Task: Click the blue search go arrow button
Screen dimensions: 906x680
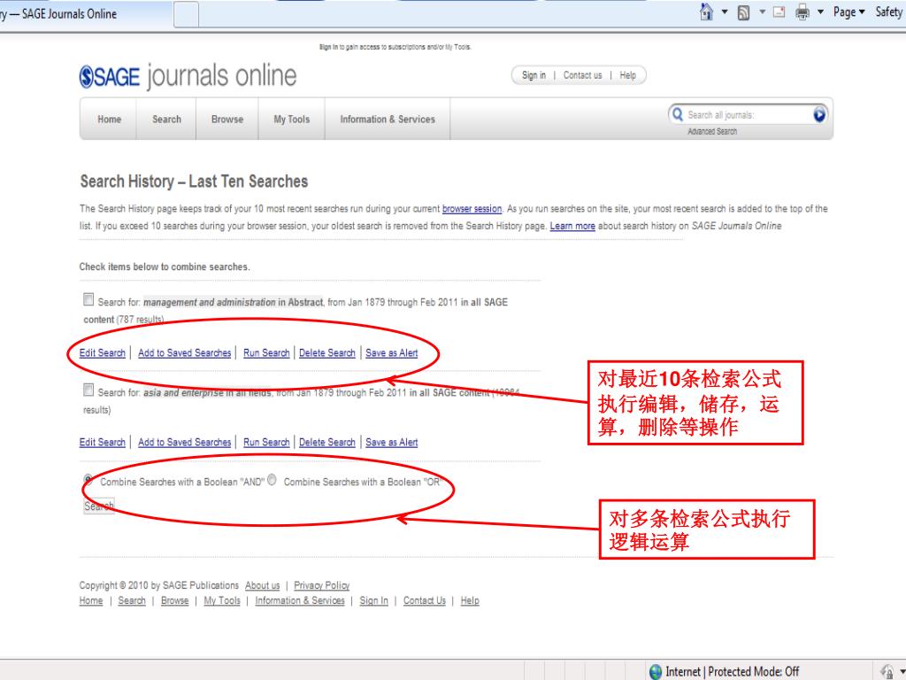Action: (x=818, y=114)
